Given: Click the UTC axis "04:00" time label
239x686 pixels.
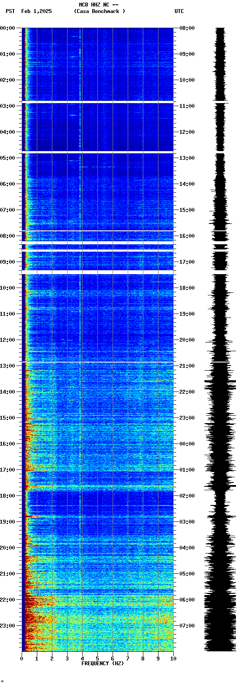Looking at the screenshot, I should click(187, 548).
